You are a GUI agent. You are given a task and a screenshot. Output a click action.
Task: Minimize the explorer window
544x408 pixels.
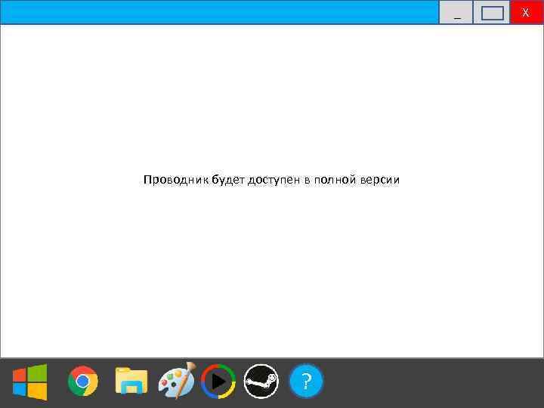coord(456,13)
